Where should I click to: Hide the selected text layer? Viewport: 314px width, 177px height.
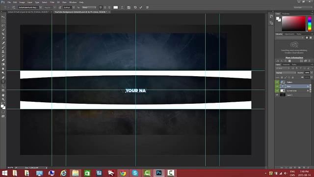[x=277, y=87]
